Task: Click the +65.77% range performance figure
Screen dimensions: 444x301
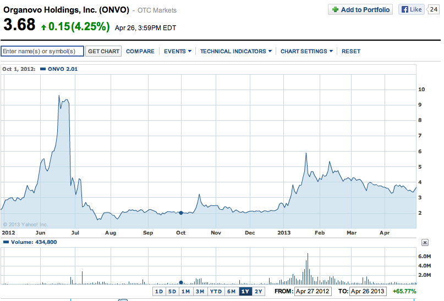Action: pyautogui.click(x=404, y=292)
